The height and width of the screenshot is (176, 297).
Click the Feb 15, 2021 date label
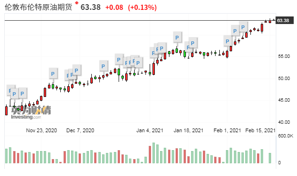pyautogui.click(x=260, y=130)
